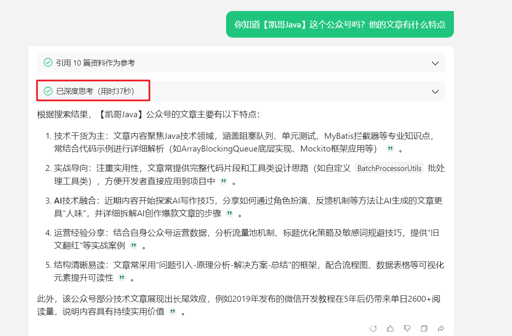The image size is (512, 336).
Task: Click the 运营经验分享 list item heading
Action: (x=79, y=233)
